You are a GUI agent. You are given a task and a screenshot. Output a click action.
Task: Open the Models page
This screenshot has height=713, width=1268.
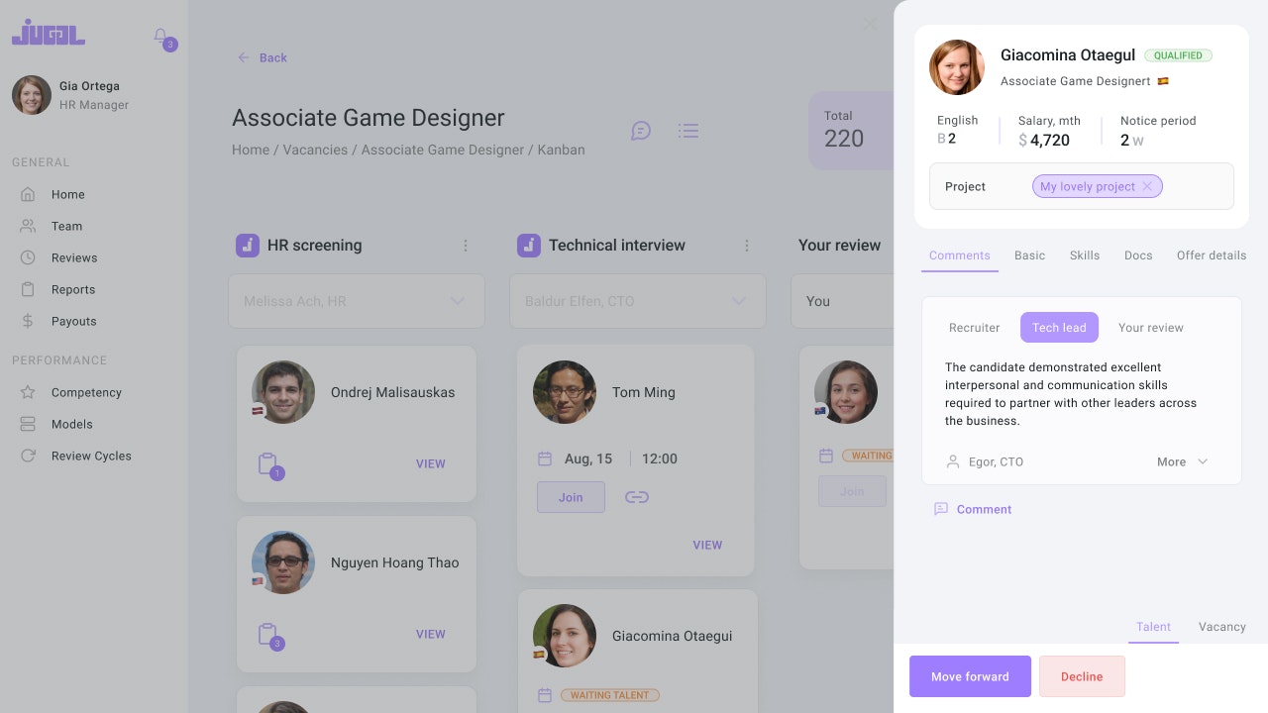[x=71, y=424]
